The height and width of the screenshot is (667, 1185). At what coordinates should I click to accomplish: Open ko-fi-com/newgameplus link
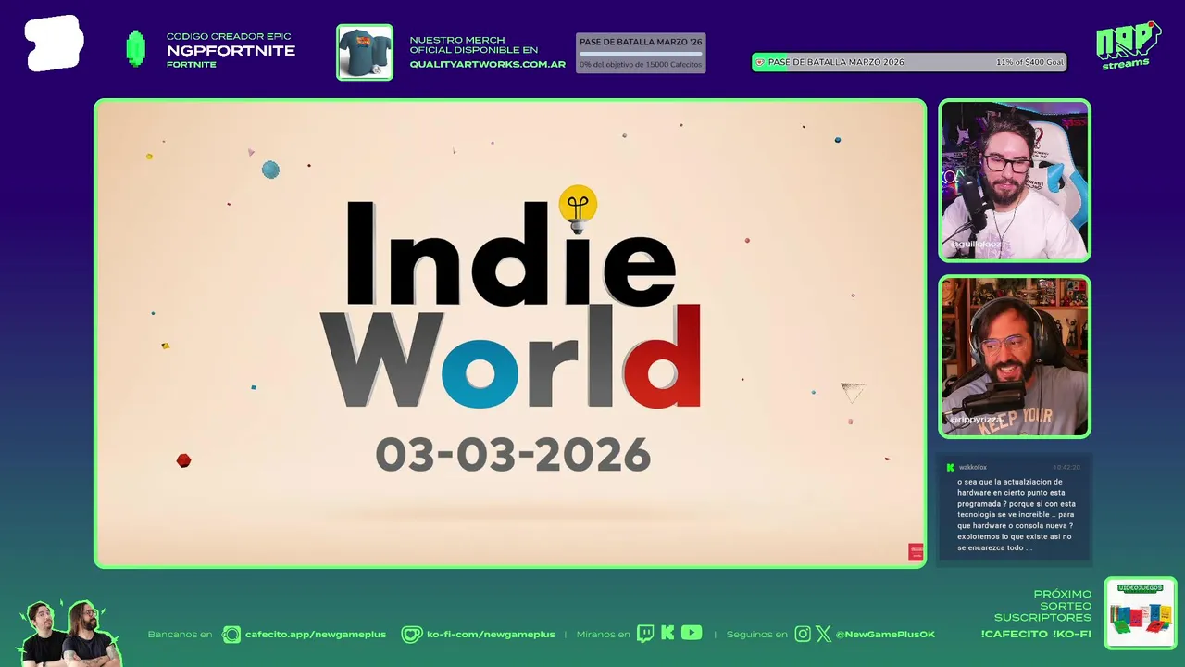pos(491,635)
